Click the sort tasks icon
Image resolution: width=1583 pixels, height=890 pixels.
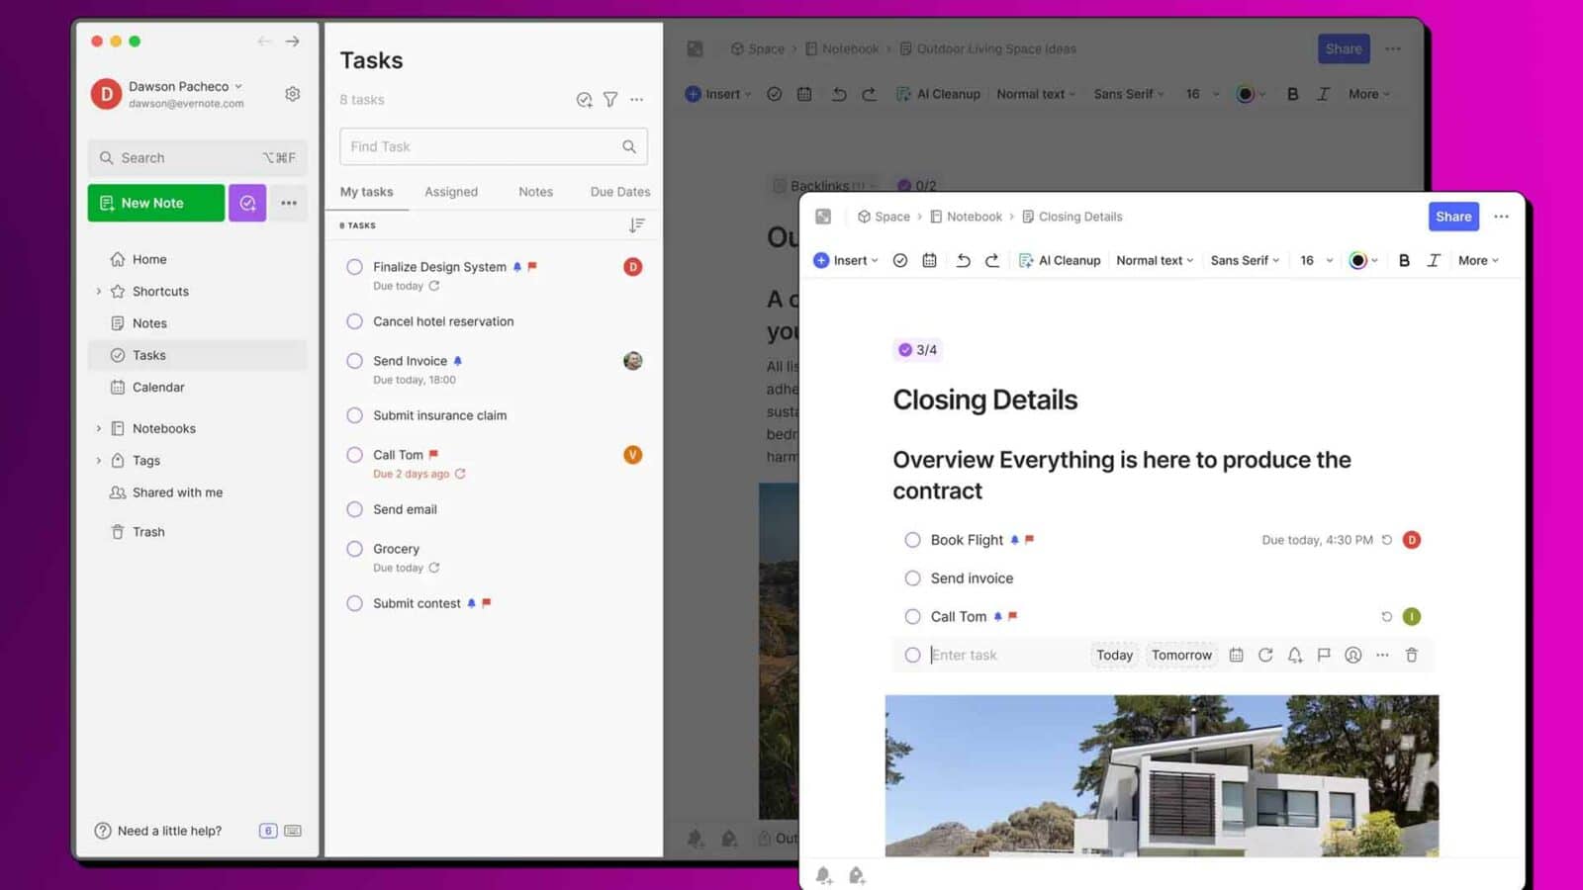pos(636,225)
